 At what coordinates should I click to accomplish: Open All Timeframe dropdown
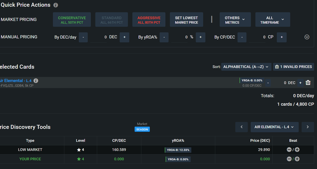pyautogui.click(x=272, y=20)
